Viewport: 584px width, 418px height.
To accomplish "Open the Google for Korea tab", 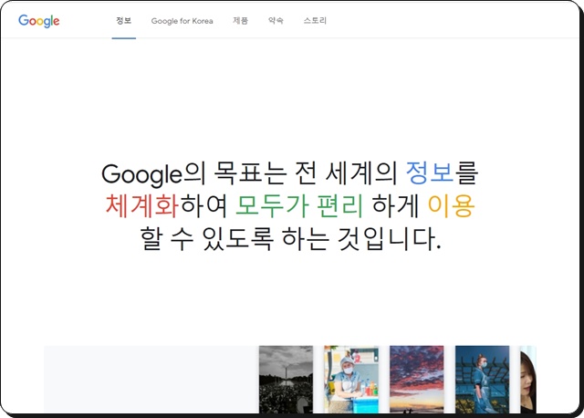I will 182,21.
